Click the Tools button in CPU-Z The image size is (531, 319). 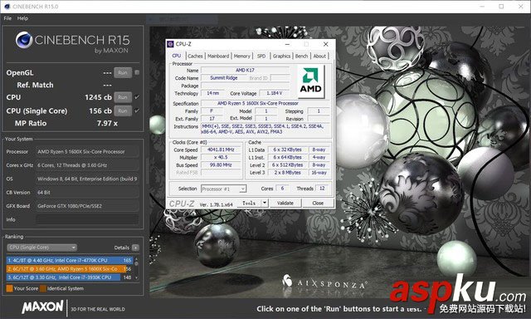(249, 203)
